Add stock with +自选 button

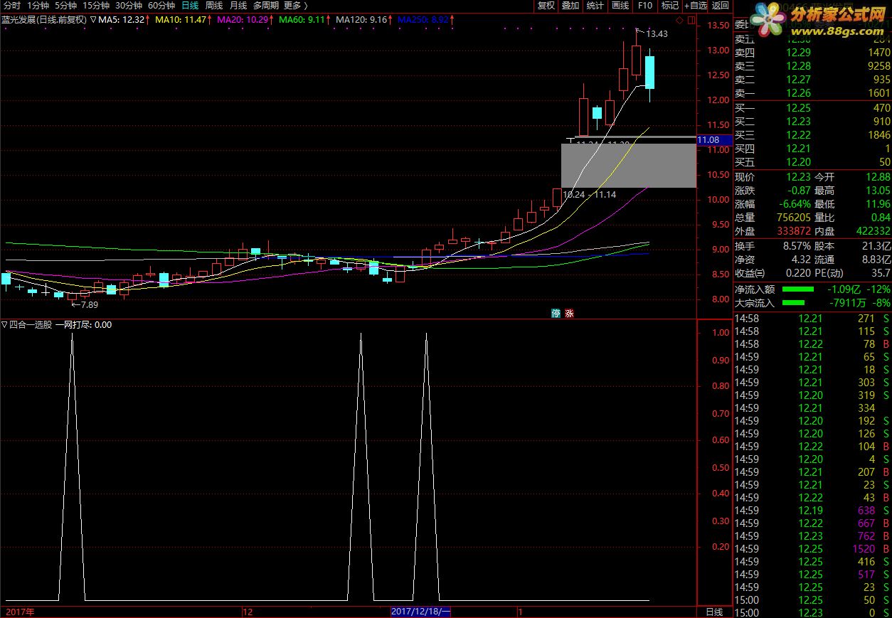click(x=696, y=5)
